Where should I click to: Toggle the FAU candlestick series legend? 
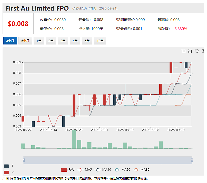pos(68,170)
